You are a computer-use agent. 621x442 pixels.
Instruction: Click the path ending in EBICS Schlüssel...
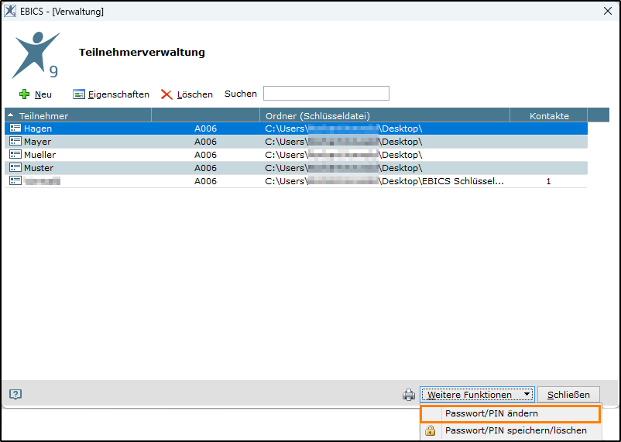[385, 181]
